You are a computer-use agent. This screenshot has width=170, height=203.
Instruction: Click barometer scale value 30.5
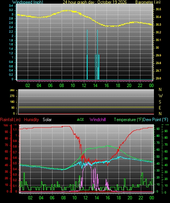(158, 9)
